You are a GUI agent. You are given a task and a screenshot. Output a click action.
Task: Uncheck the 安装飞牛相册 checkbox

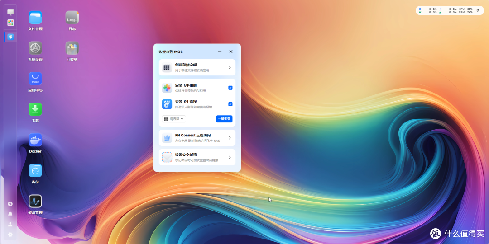click(230, 88)
